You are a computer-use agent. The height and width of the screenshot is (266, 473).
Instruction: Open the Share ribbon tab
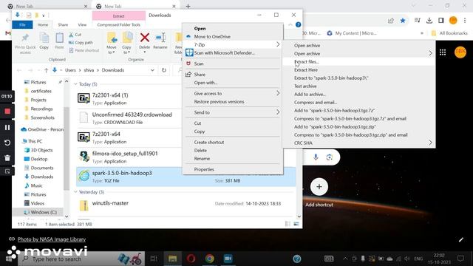63,24
